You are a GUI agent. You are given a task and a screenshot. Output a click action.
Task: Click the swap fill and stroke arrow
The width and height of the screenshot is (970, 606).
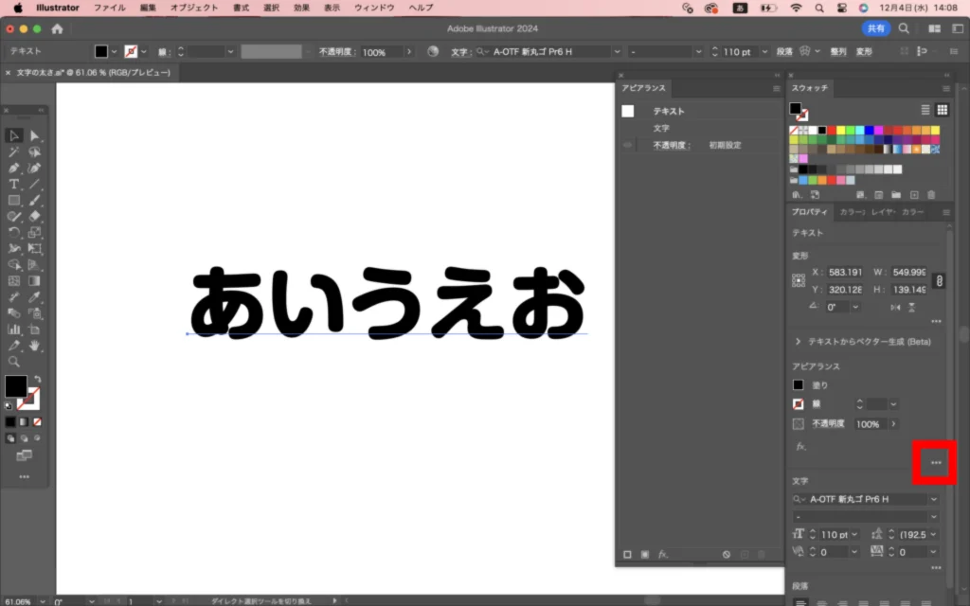(x=37, y=379)
